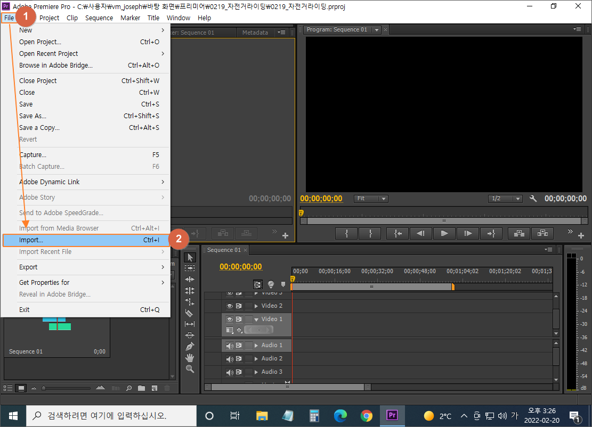Switch Project panel to icon view

21,388
